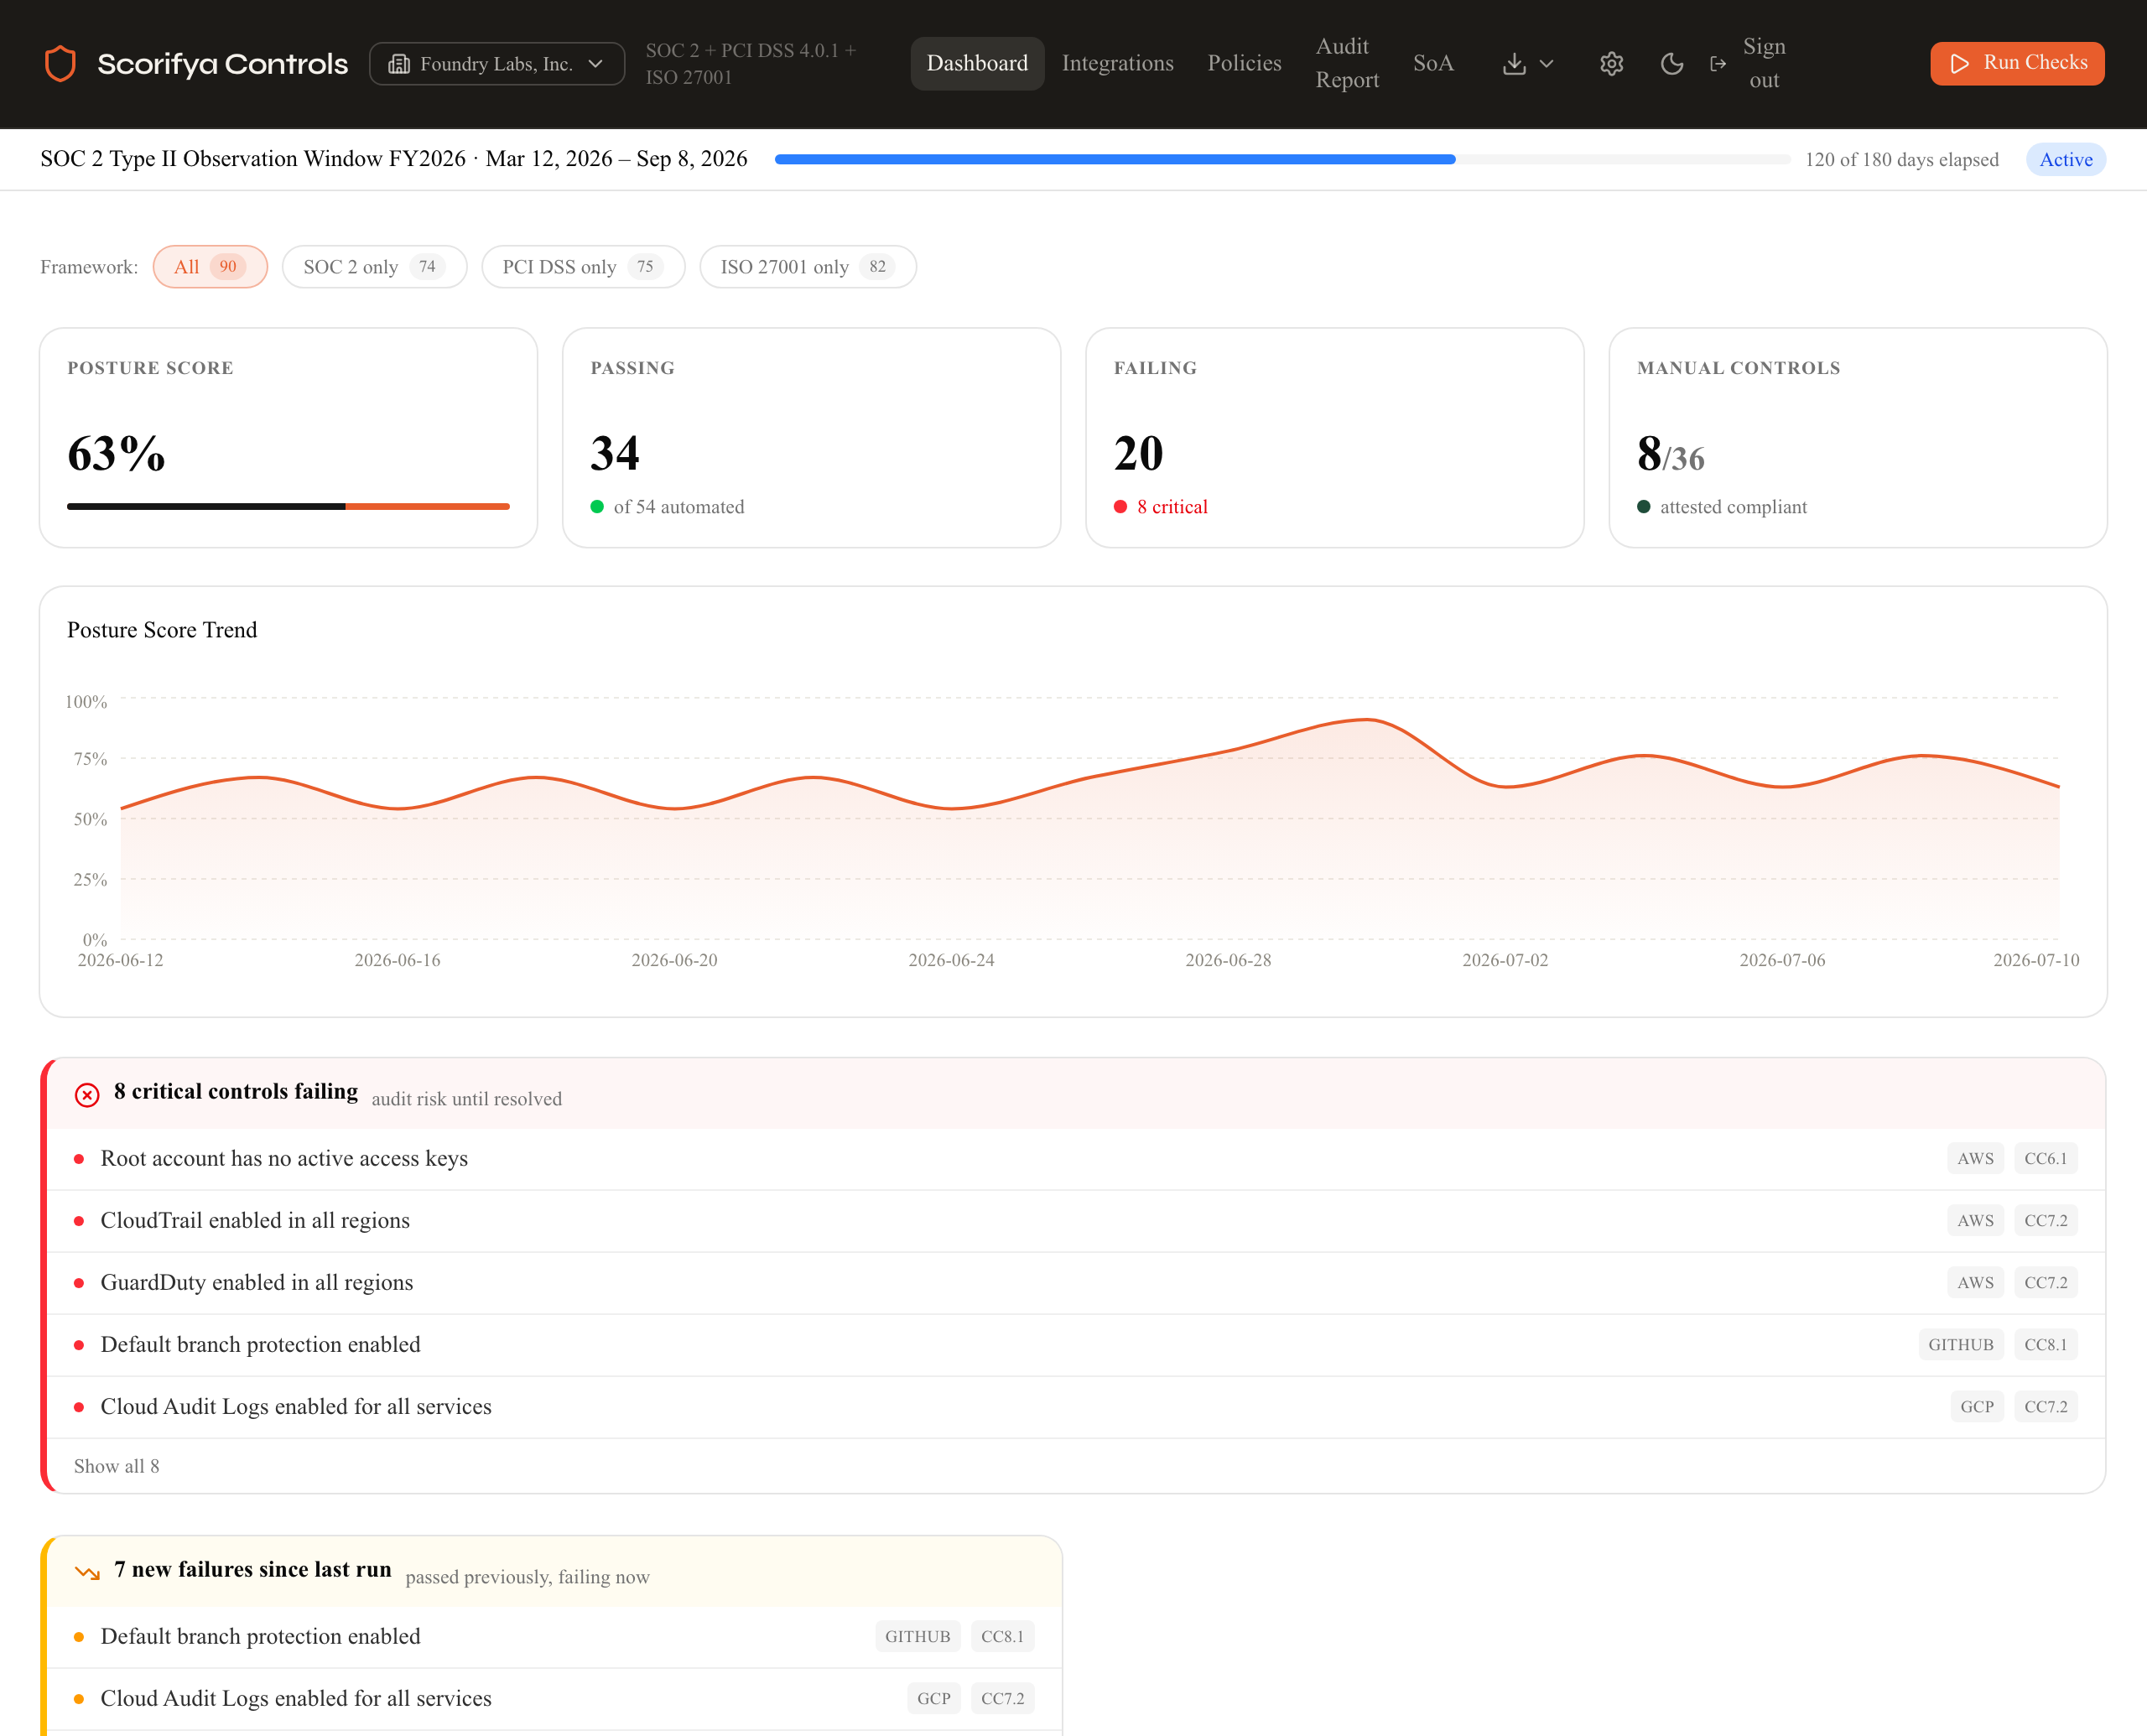2147x1736 pixels.
Task: Click the Sign out link
Action: (1764, 64)
